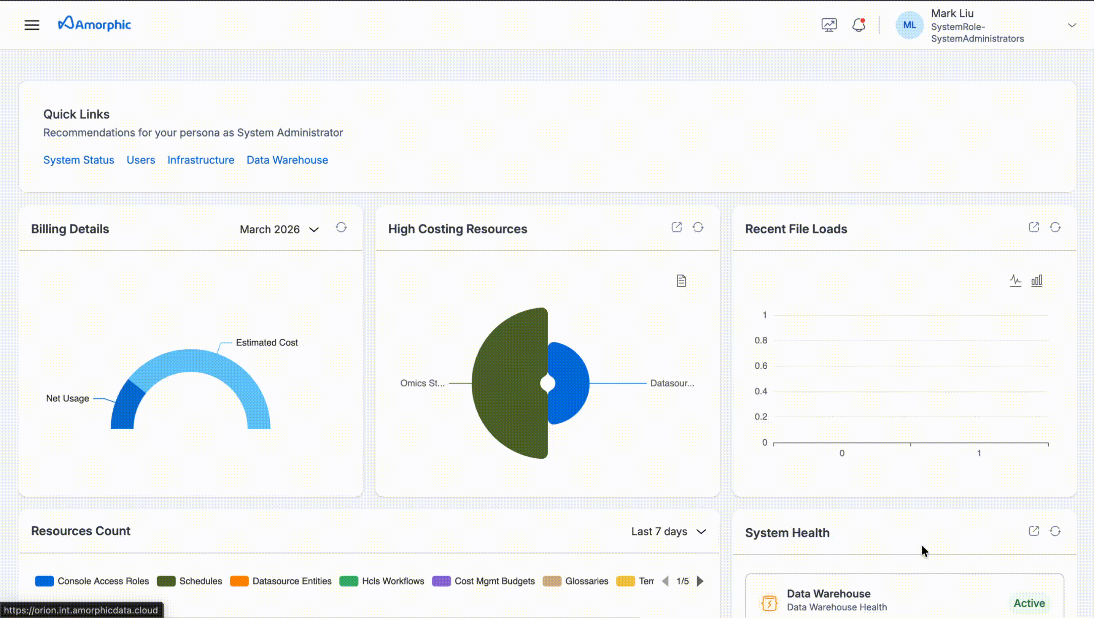
Task: Expand the Mark Liu user profile menu
Action: tap(1072, 25)
